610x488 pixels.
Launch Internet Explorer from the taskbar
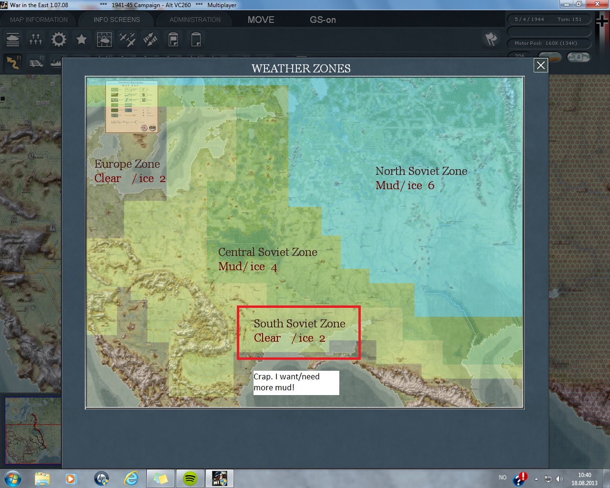[131, 478]
